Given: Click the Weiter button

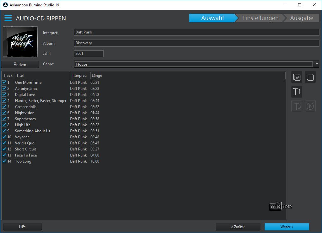Looking at the screenshot, I should (287, 227).
